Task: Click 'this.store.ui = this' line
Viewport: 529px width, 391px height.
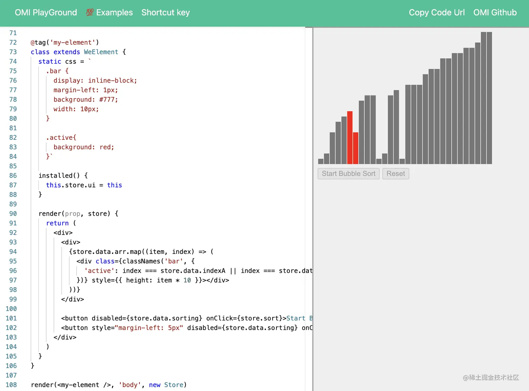Action: [x=84, y=185]
